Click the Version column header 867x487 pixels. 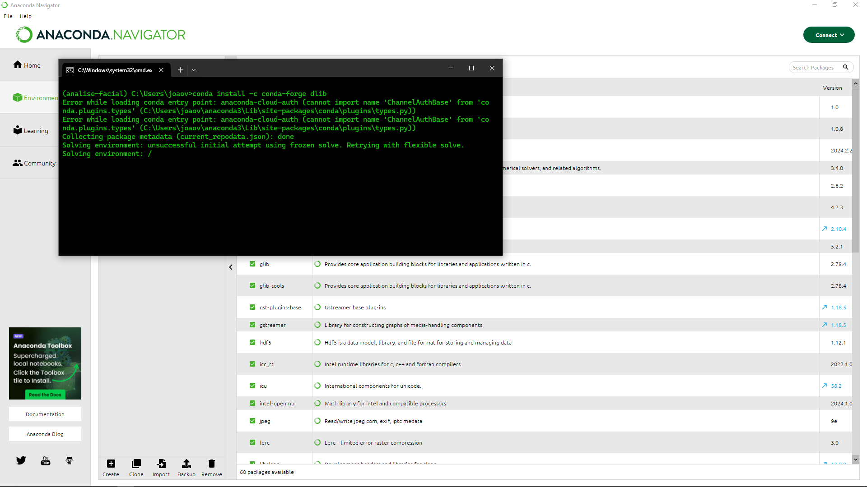(x=832, y=88)
